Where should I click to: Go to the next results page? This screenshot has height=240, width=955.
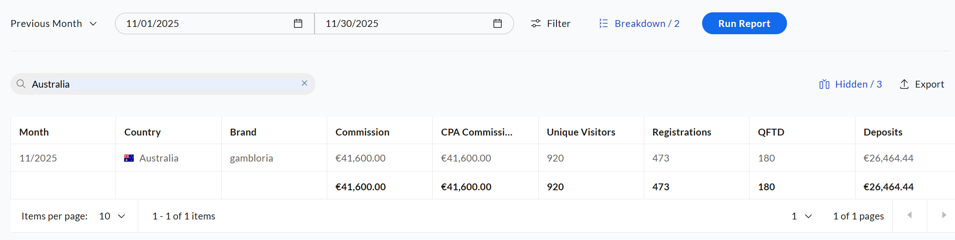click(x=944, y=215)
